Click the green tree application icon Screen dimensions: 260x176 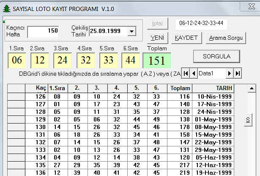7,9
